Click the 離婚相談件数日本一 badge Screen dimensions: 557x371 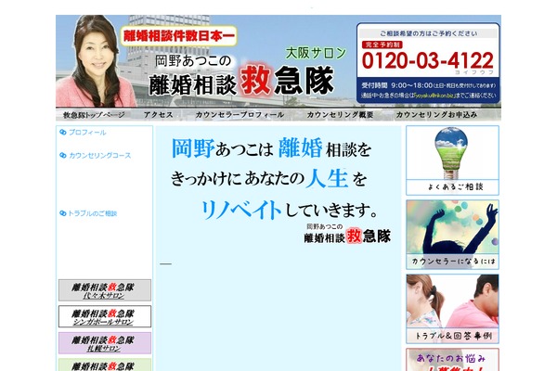coord(178,36)
